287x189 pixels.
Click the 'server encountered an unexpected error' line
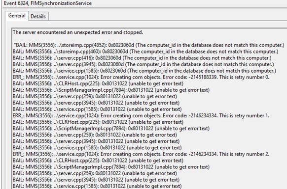pyautogui.click(x=78, y=32)
